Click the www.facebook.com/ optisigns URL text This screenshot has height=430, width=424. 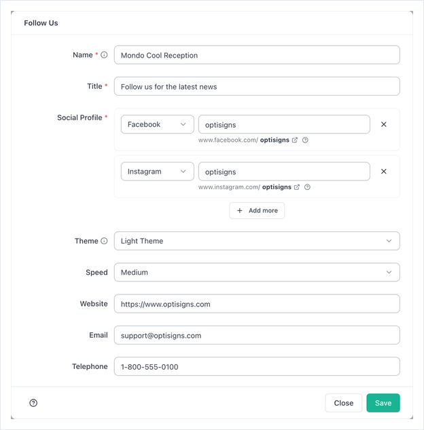(244, 140)
